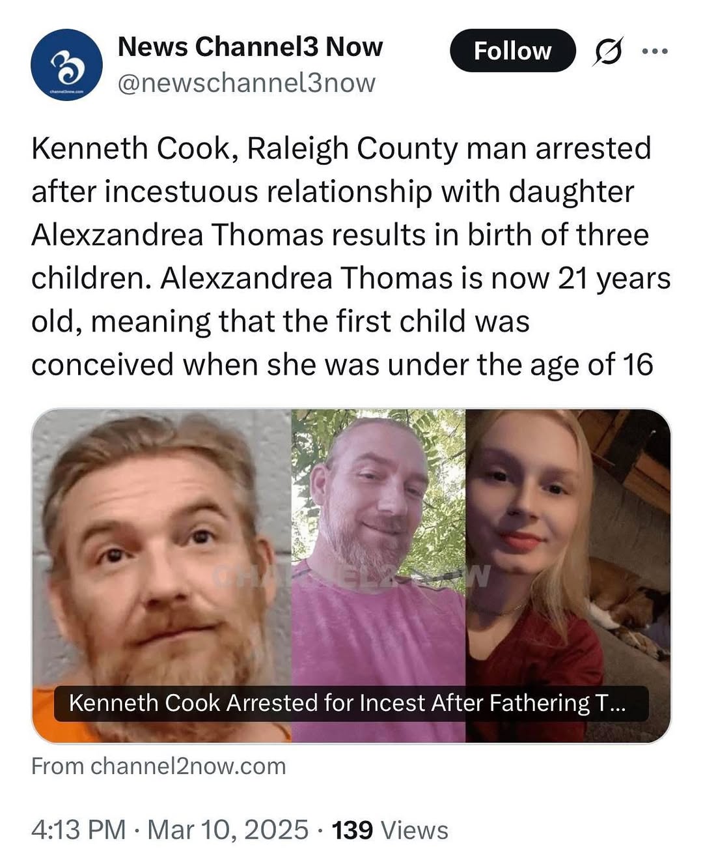Open the From channel2now.com source link

pyautogui.click(x=158, y=766)
